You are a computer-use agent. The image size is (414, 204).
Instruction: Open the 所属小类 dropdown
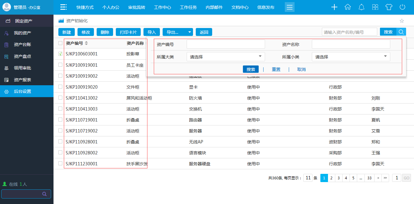[x=351, y=56]
